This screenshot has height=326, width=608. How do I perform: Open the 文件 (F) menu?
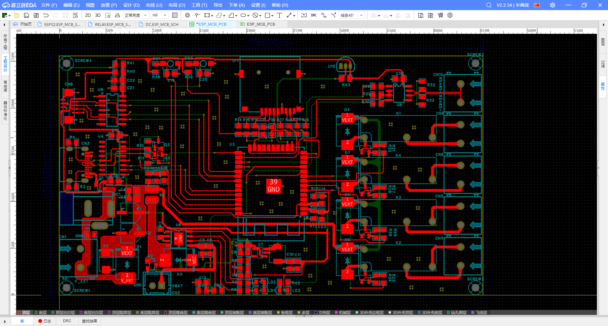pos(49,5)
